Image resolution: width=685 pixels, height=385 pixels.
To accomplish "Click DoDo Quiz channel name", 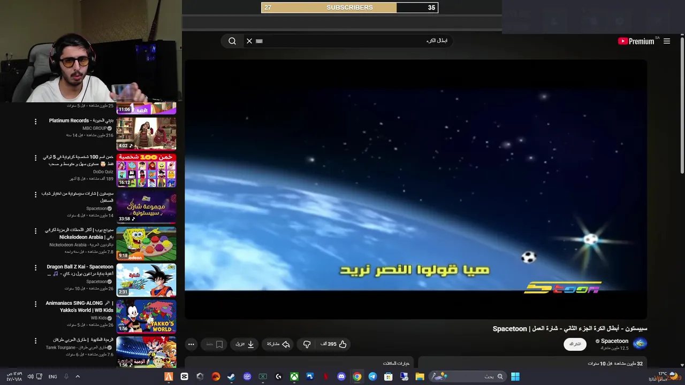I will pos(103,172).
